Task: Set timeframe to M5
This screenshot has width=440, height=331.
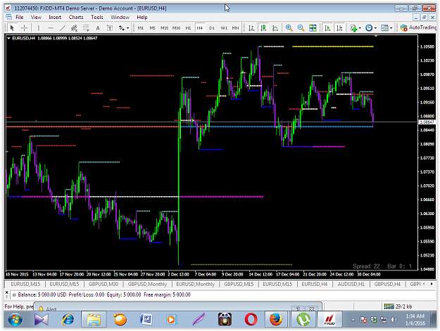Action: [x=152, y=27]
